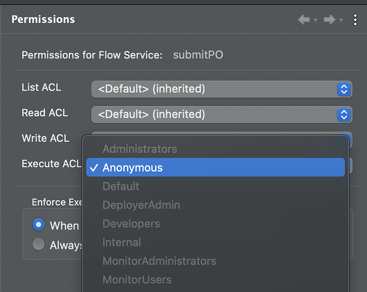367x292 pixels.
Task: Open back history dropdown arrow
Action: point(315,20)
